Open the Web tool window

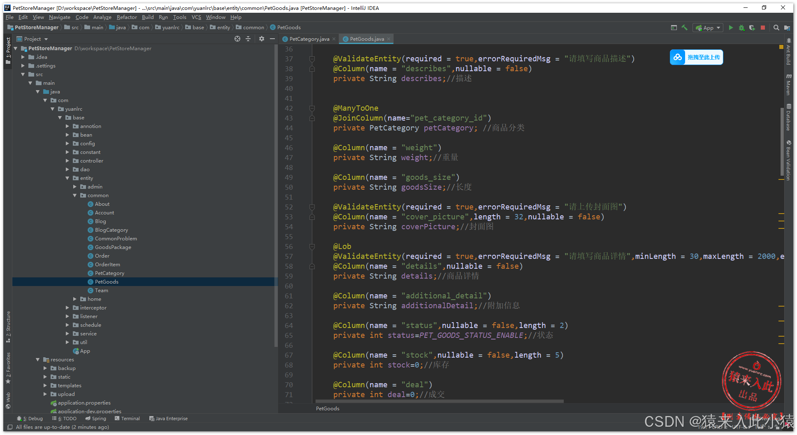(x=8, y=400)
